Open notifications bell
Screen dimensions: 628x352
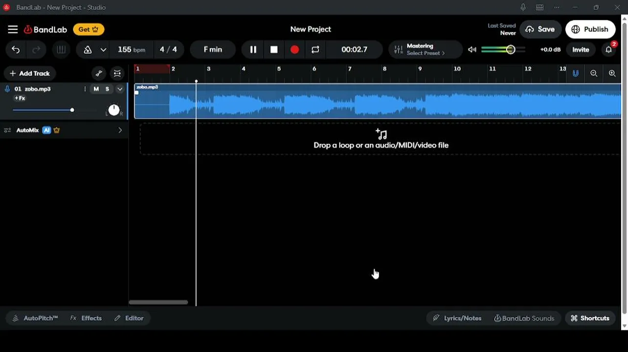pyautogui.click(x=608, y=49)
